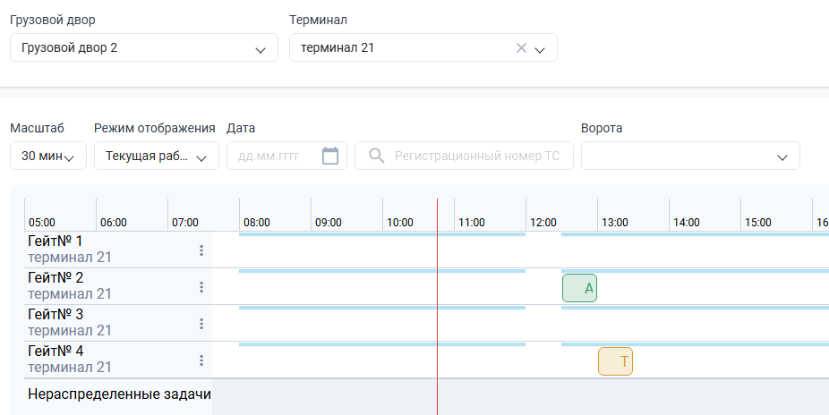Screen dimensions: 829x415
Task: Open the Терминал dropdown chevron
Action: click(x=539, y=49)
